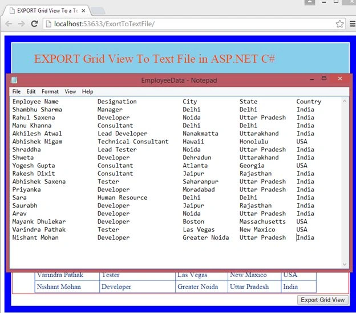
Task: Maximize the Notepad window
Action: 324,78
